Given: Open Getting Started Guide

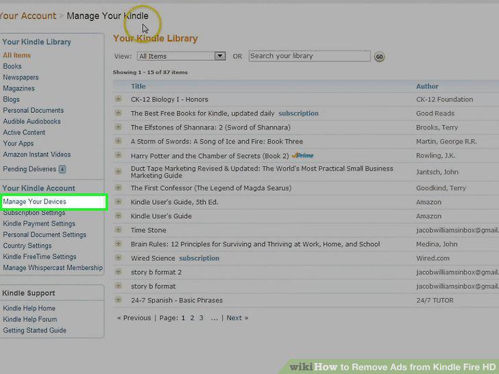Looking at the screenshot, I should point(35,330).
